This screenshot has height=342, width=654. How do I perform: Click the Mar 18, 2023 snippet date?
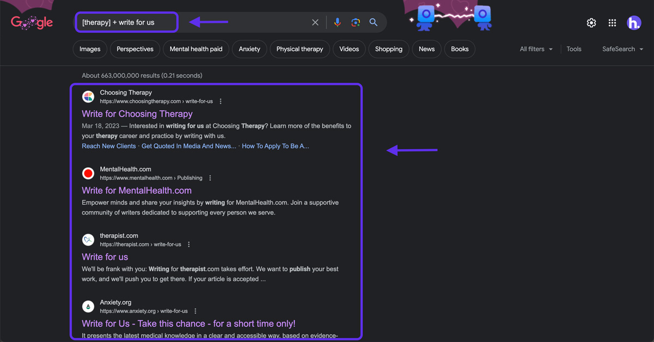pyautogui.click(x=100, y=126)
